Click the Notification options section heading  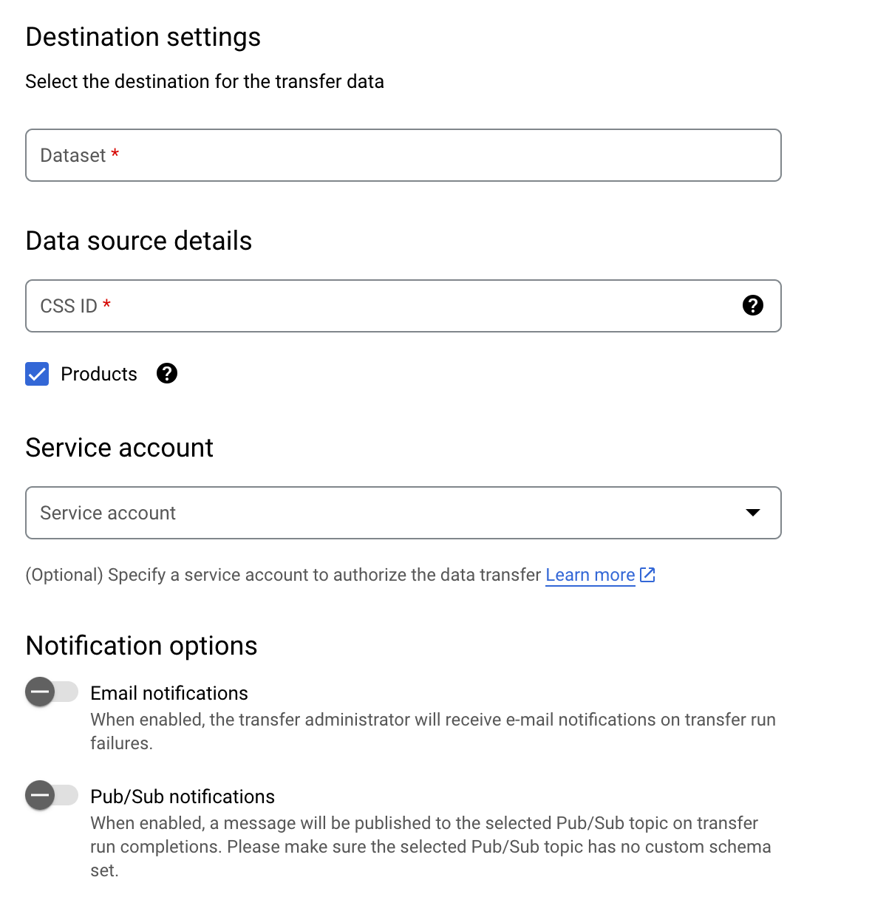pos(141,645)
